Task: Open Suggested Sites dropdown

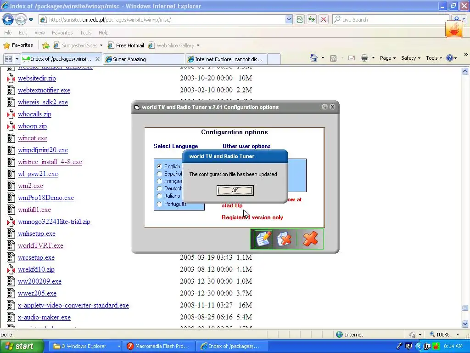Action: (78, 46)
